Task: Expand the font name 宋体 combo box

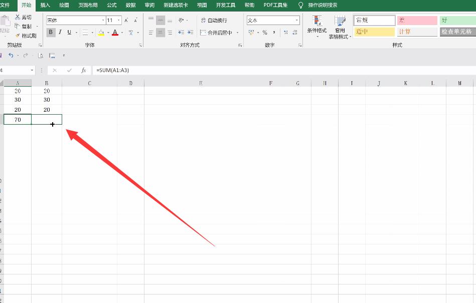Action: (x=103, y=21)
